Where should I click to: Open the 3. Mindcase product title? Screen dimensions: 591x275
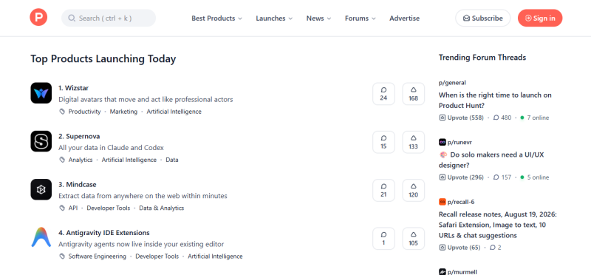click(78, 185)
